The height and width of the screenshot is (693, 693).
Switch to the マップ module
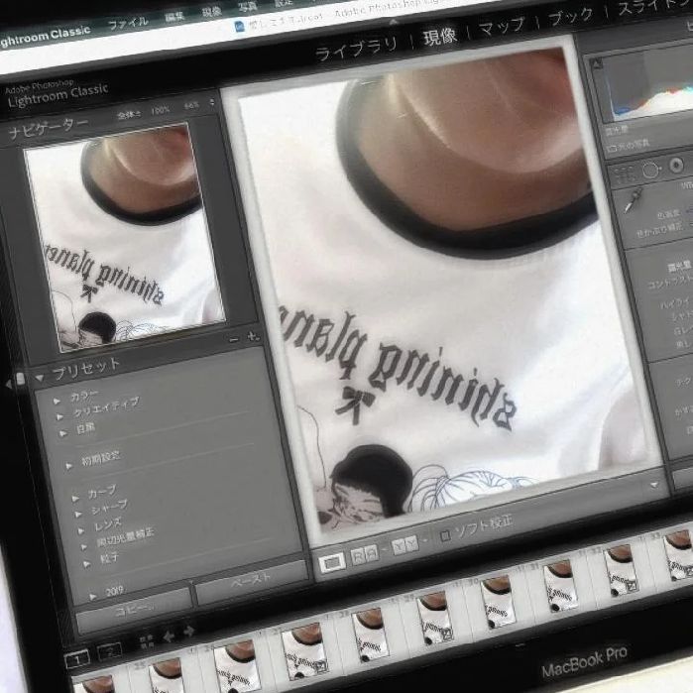pyautogui.click(x=502, y=27)
